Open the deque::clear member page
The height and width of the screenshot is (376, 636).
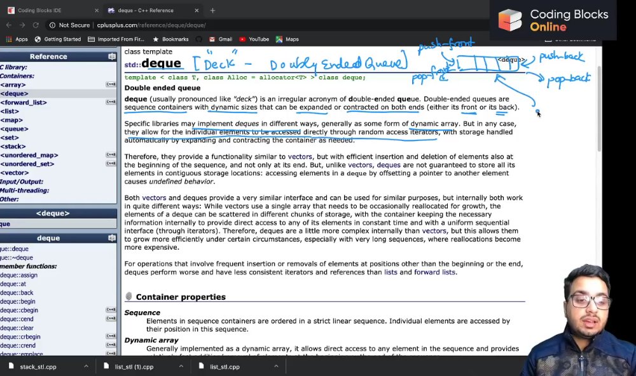(17, 328)
